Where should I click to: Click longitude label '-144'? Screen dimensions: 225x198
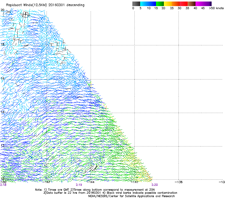point(91,182)
